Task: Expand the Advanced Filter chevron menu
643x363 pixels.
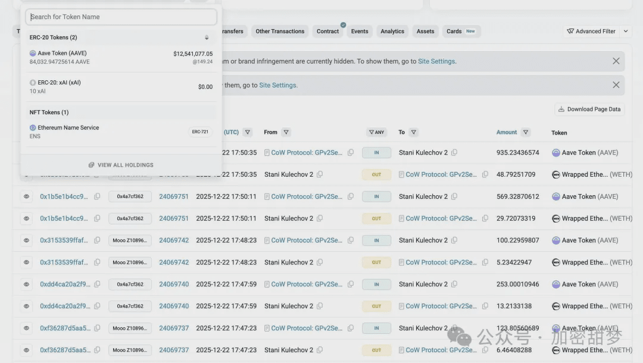Action: pyautogui.click(x=626, y=31)
